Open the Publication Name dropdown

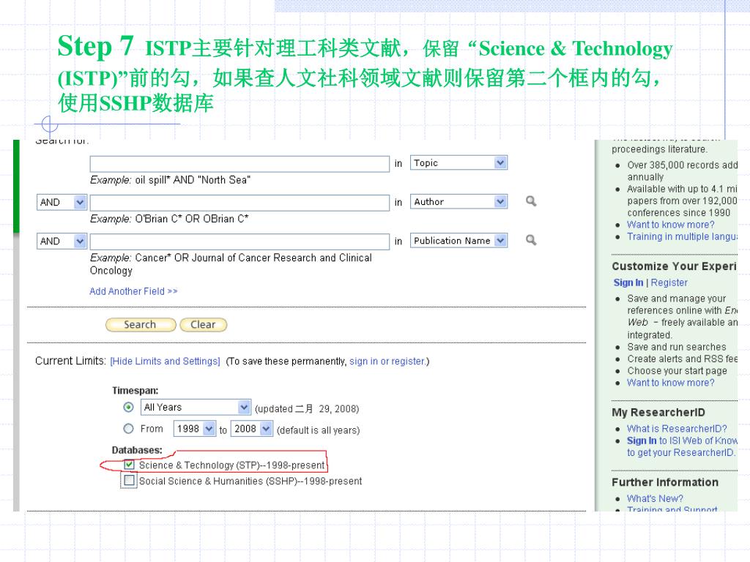click(458, 240)
